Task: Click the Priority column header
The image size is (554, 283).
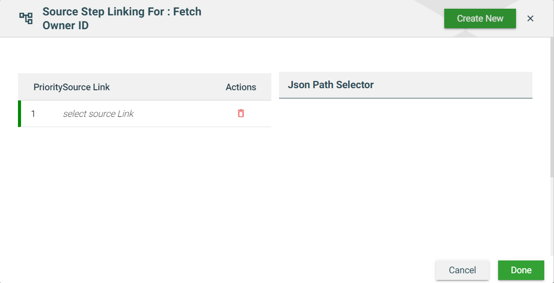Action: tap(48, 87)
